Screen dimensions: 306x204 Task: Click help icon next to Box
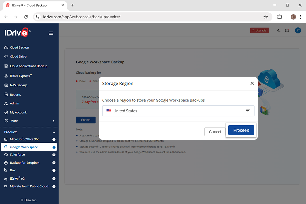54,170
